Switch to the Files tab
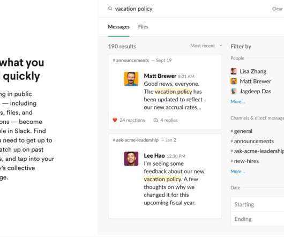This screenshot has width=284, height=237. coord(143,27)
